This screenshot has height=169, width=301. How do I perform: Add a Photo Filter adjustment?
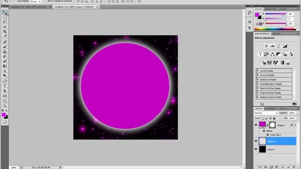[285, 54]
